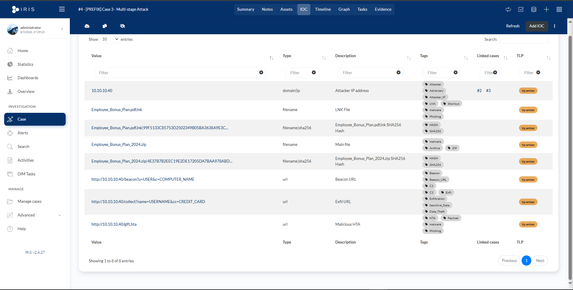Click the plus icon in top bar
This screenshot has height=290, width=573.
coord(546,10)
